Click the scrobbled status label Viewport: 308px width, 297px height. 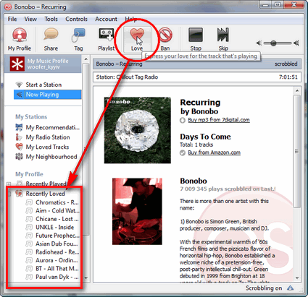click(x=286, y=64)
